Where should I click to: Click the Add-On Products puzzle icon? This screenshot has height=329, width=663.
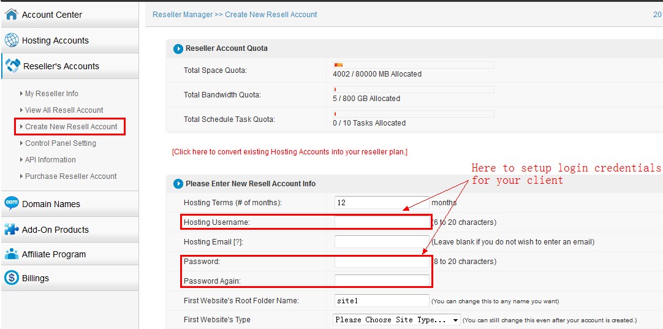[x=11, y=229]
